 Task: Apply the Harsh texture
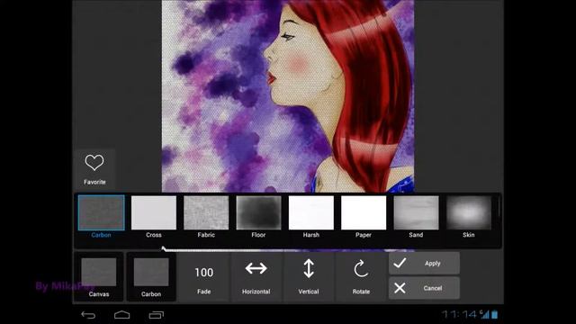coord(311,213)
